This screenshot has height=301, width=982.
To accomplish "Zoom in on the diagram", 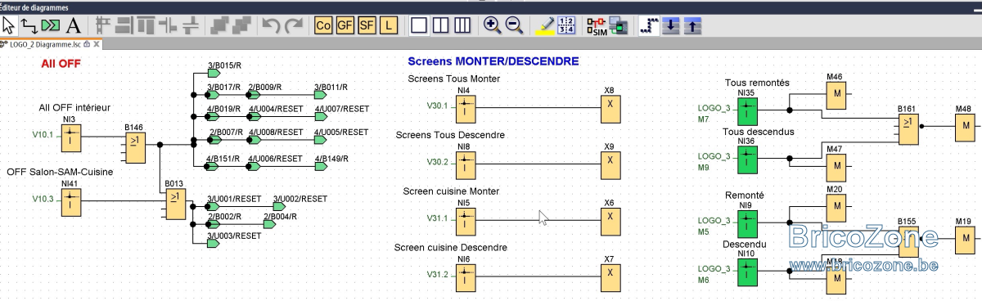I will (x=492, y=25).
